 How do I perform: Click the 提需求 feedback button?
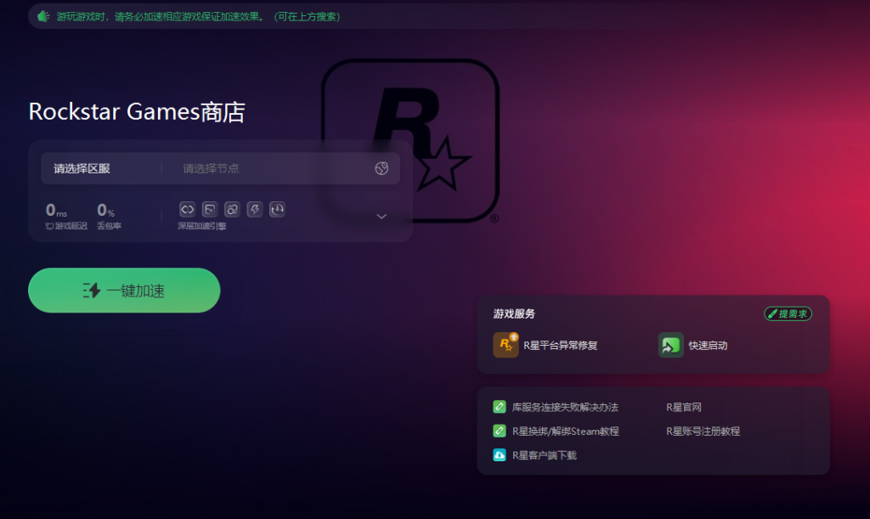(788, 313)
